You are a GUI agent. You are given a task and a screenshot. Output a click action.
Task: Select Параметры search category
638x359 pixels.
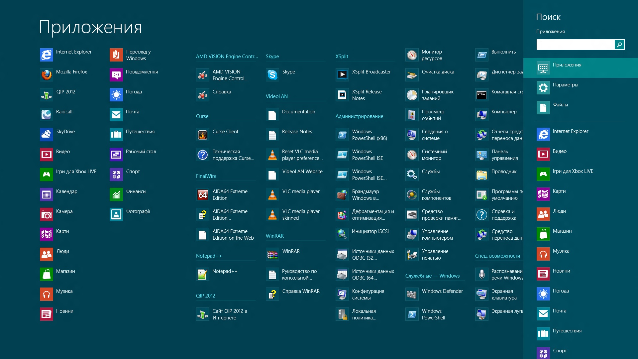tap(581, 88)
